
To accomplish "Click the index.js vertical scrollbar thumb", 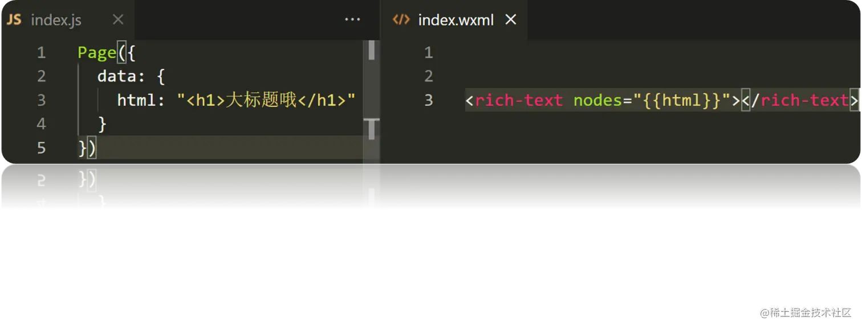I will click(x=371, y=51).
